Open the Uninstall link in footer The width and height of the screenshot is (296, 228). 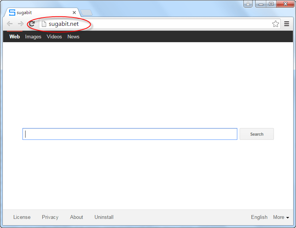pyautogui.click(x=104, y=217)
